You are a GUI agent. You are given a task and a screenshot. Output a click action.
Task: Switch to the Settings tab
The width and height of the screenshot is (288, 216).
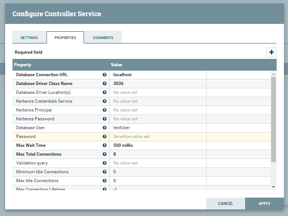(x=29, y=38)
